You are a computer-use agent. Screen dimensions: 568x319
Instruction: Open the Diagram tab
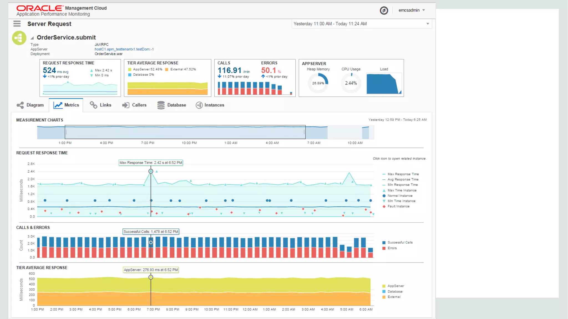(30, 105)
